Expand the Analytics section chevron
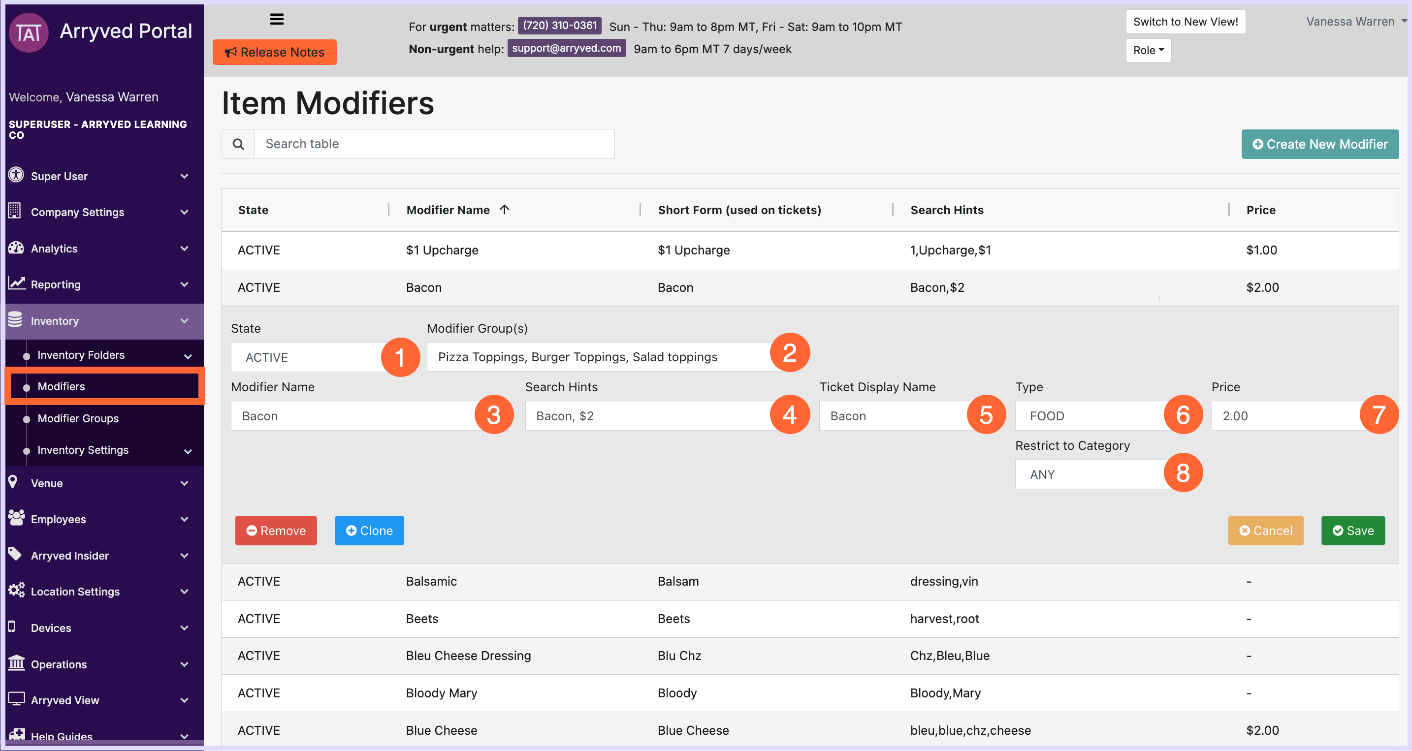Image resolution: width=1412 pixels, height=751 pixels. [x=185, y=249]
